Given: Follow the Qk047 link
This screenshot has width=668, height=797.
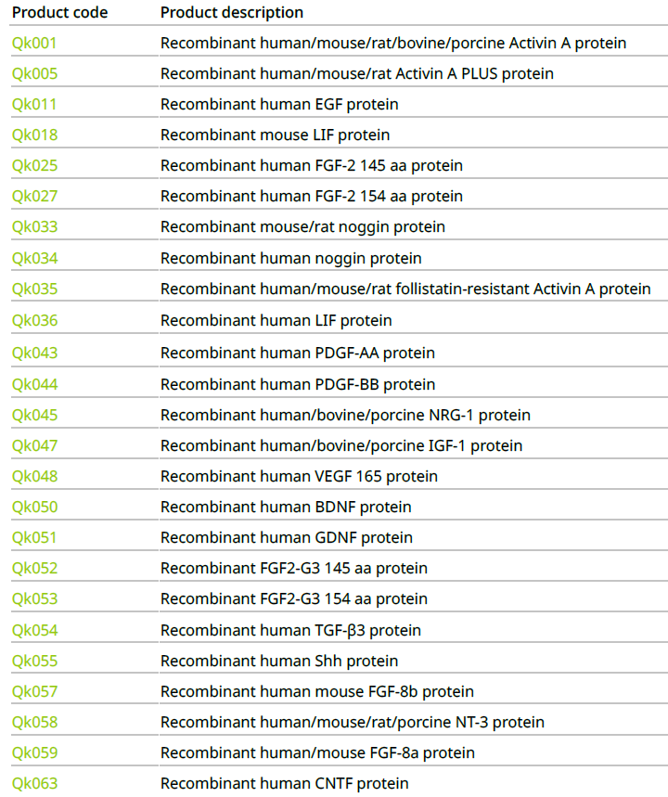Looking at the screenshot, I should (x=34, y=445).
